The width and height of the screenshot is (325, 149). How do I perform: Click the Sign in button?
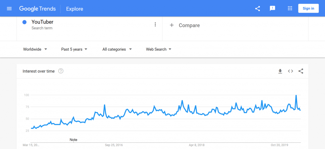[x=308, y=9]
